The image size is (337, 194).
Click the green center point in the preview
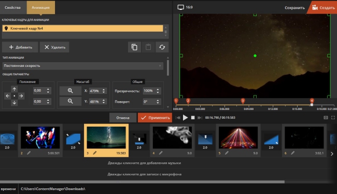pyautogui.click(x=255, y=56)
